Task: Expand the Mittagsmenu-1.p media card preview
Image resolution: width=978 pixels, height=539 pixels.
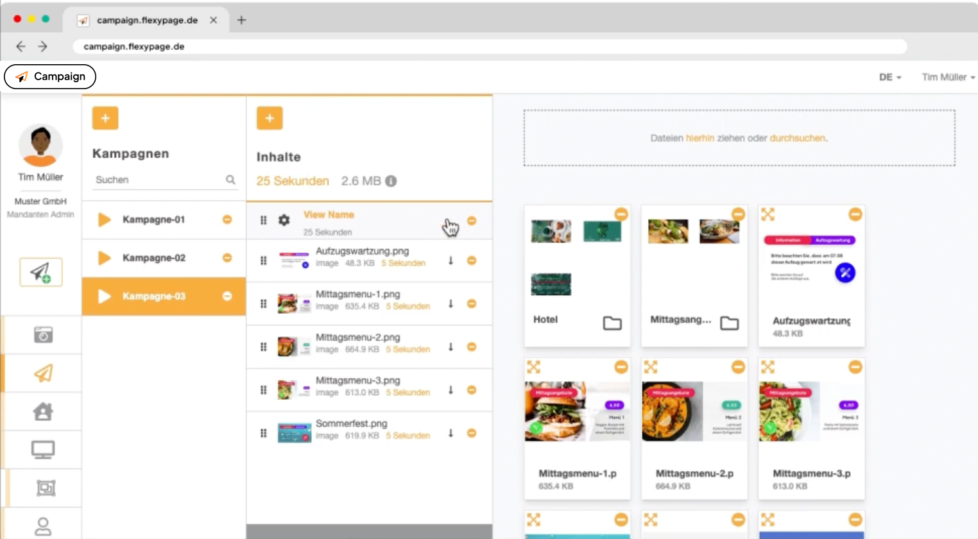Action: click(533, 367)
